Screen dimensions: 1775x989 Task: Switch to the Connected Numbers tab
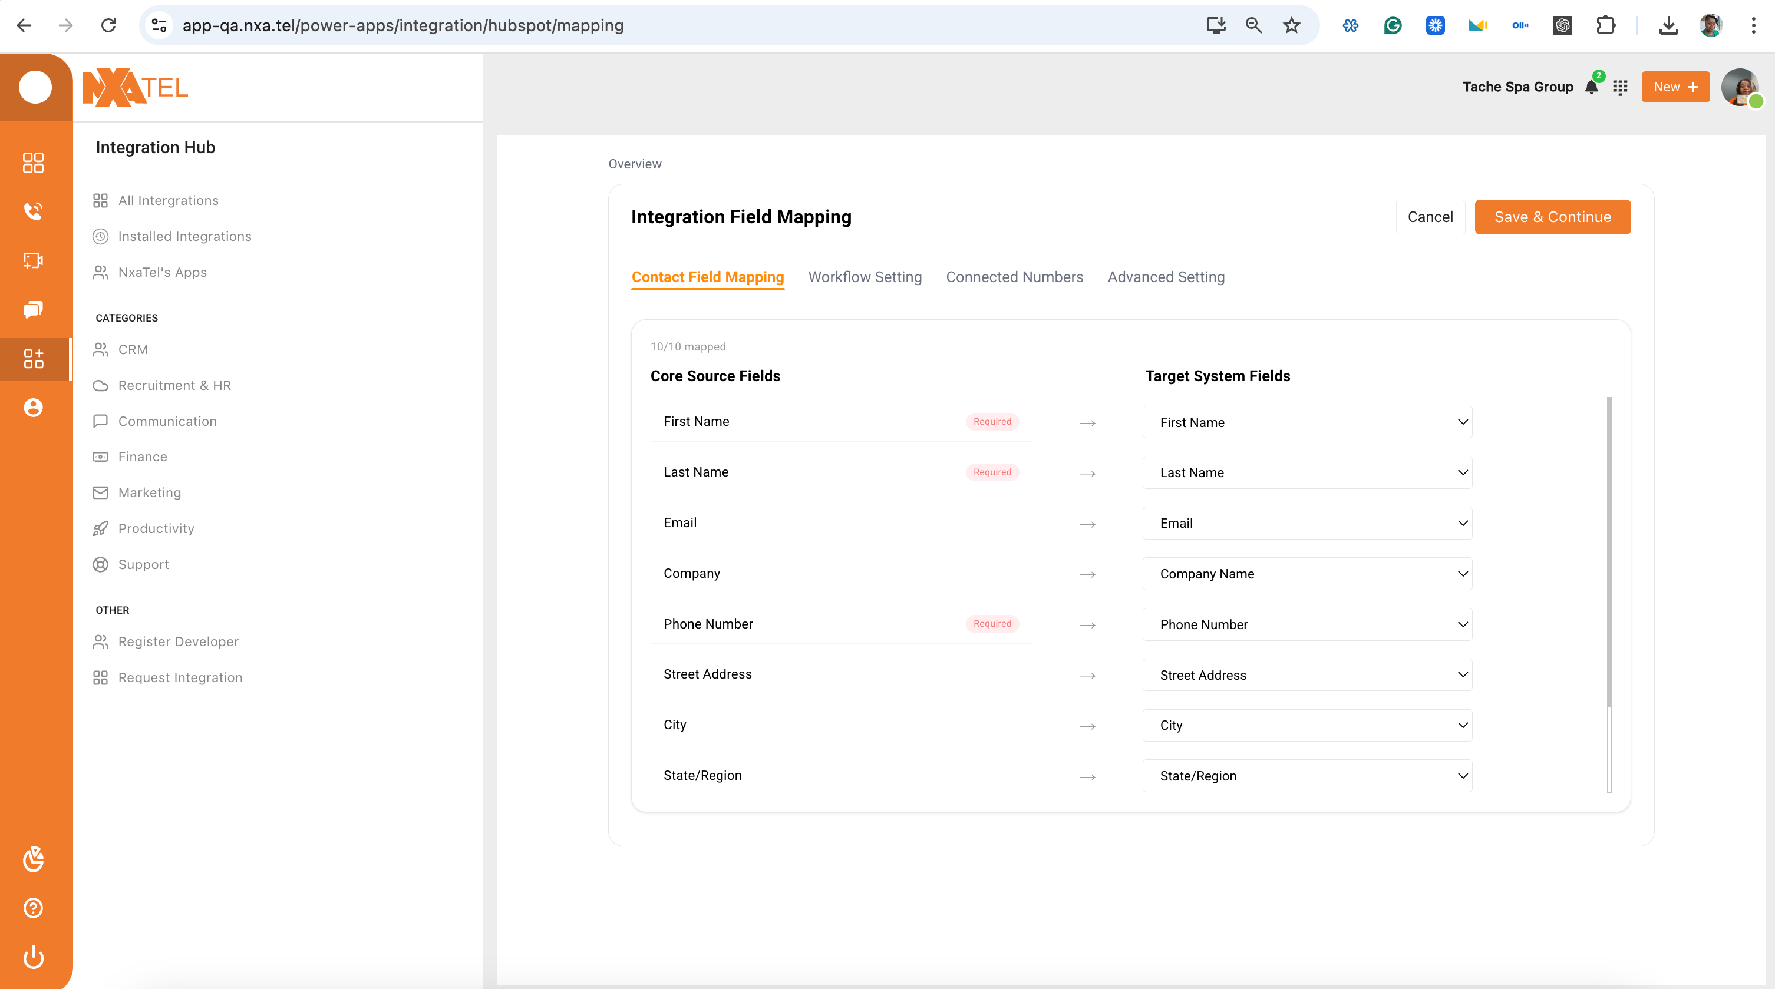[x=1014, y=277]
